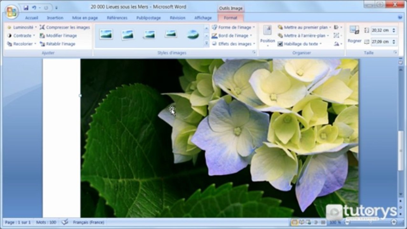
Task: Click the hydrangea image in the document
Action: [220, 138]
